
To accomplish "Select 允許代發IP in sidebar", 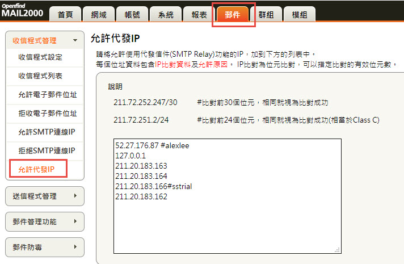I will click(x=36, y=169).
